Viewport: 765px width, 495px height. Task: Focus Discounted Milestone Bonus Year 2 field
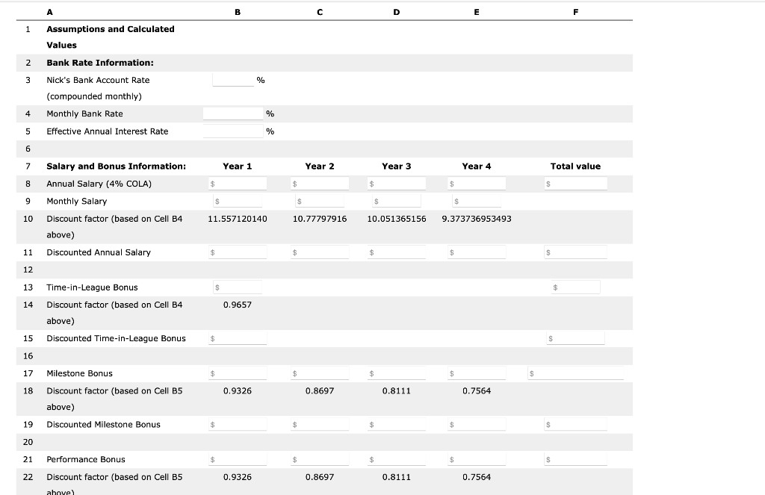[320, 424]
